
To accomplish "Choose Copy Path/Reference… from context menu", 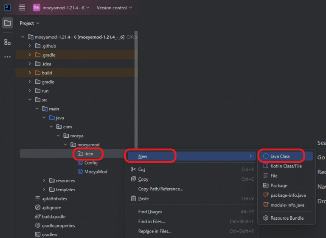I will 191,189.
